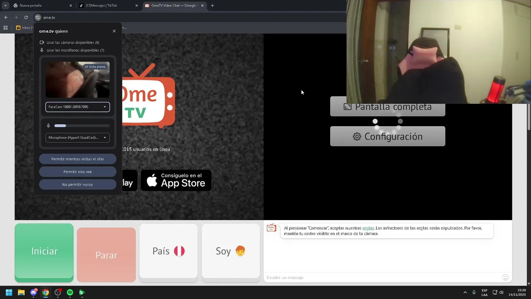Open the App Store download badge

(x=176, y=181)
